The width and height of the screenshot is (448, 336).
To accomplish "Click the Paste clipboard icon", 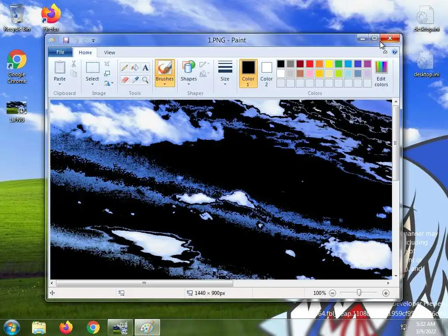I will click(x=59, y=68).
